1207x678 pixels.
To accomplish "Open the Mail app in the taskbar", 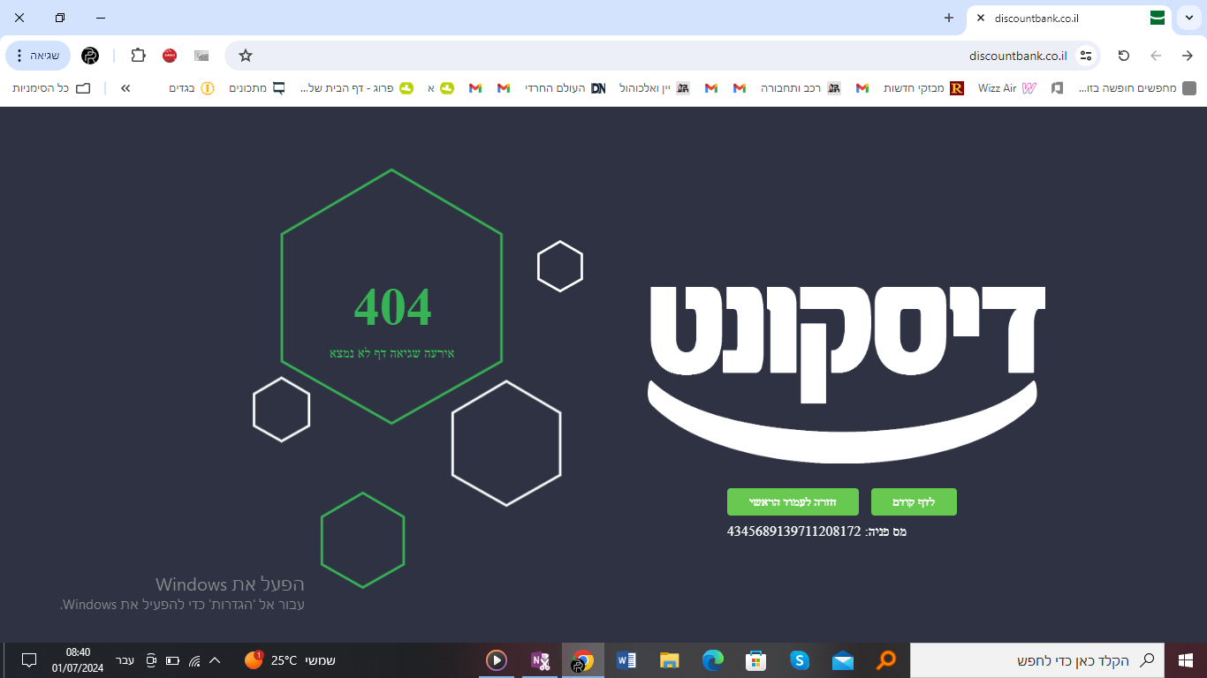I will click(842, 660).
